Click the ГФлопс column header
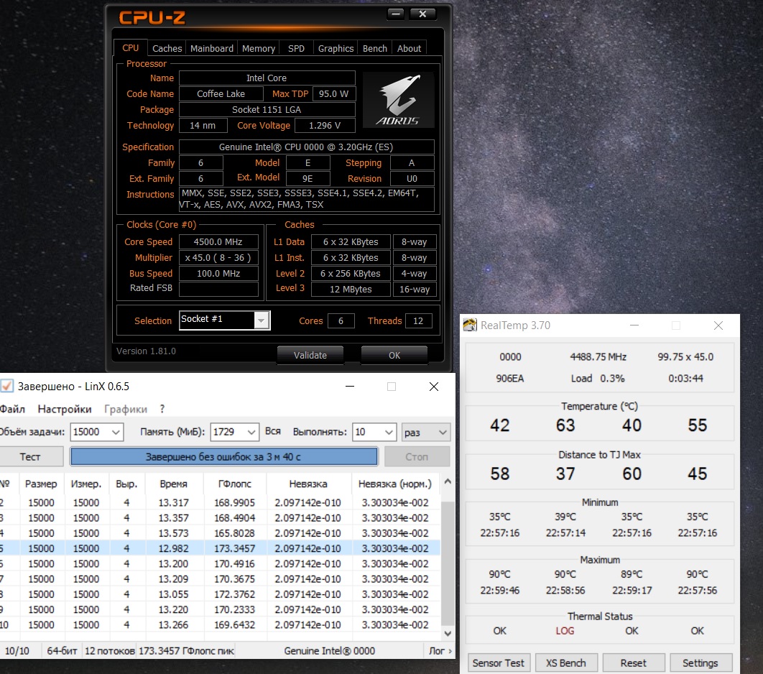763x674 pixels. (234, 484)
